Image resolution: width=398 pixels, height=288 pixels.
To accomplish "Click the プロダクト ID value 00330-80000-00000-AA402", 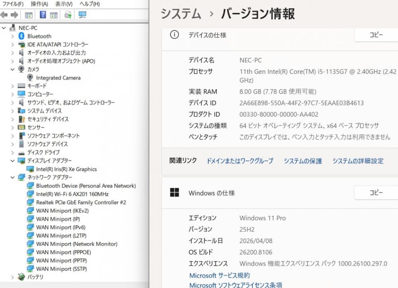I will pos(279,114).
